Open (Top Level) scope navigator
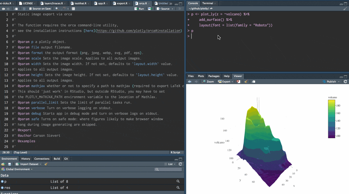Image resolution: width=349 pixels, height=194 pixels. click(21, 152)
